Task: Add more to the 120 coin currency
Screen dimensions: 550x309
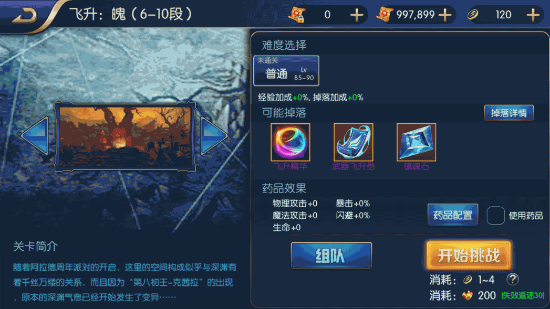Action: pos(533,15)
